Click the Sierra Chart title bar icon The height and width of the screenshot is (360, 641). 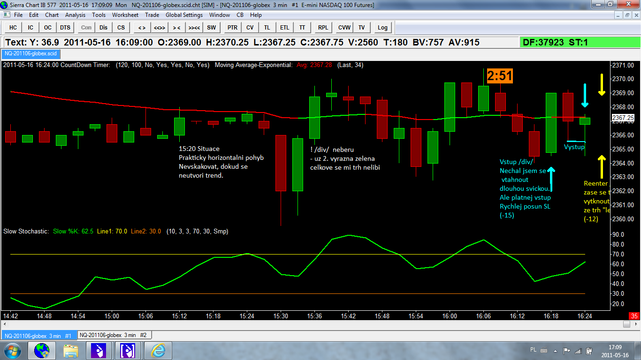[x=5, y=5]
